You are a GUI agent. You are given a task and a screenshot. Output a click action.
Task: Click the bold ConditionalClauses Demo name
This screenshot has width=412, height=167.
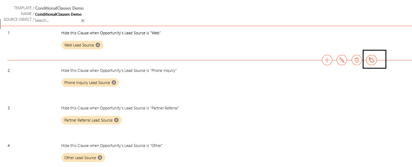pos(58,14)
